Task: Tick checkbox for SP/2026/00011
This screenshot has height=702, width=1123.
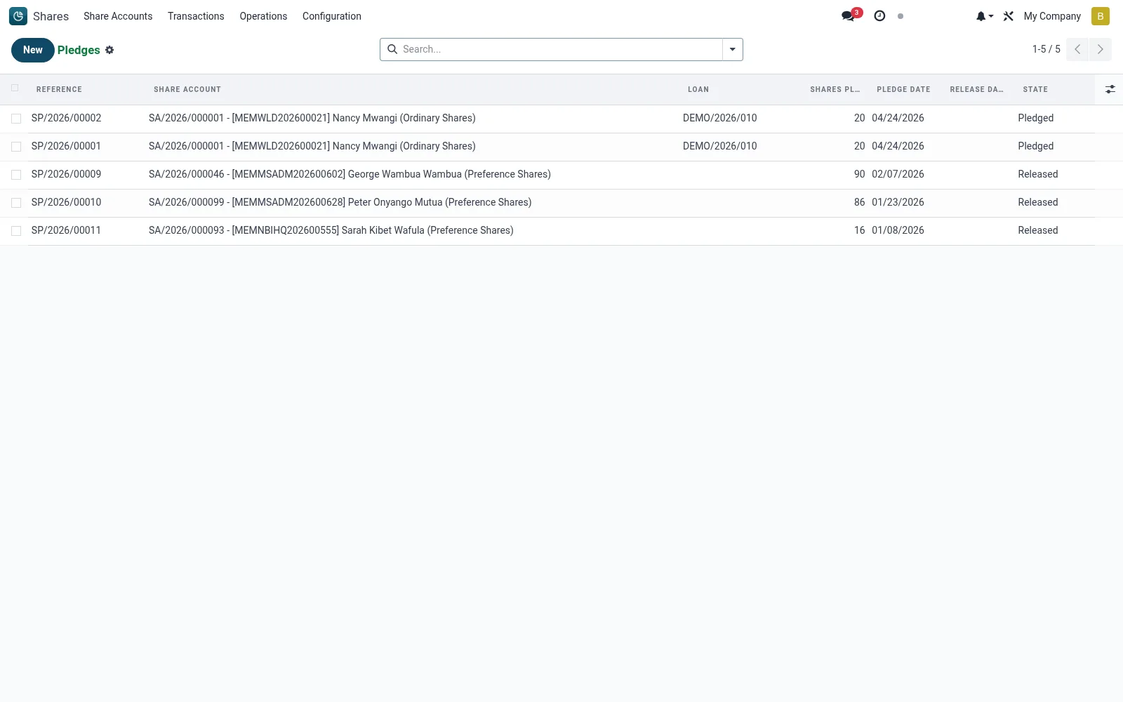Action: (x=16, y=231)
